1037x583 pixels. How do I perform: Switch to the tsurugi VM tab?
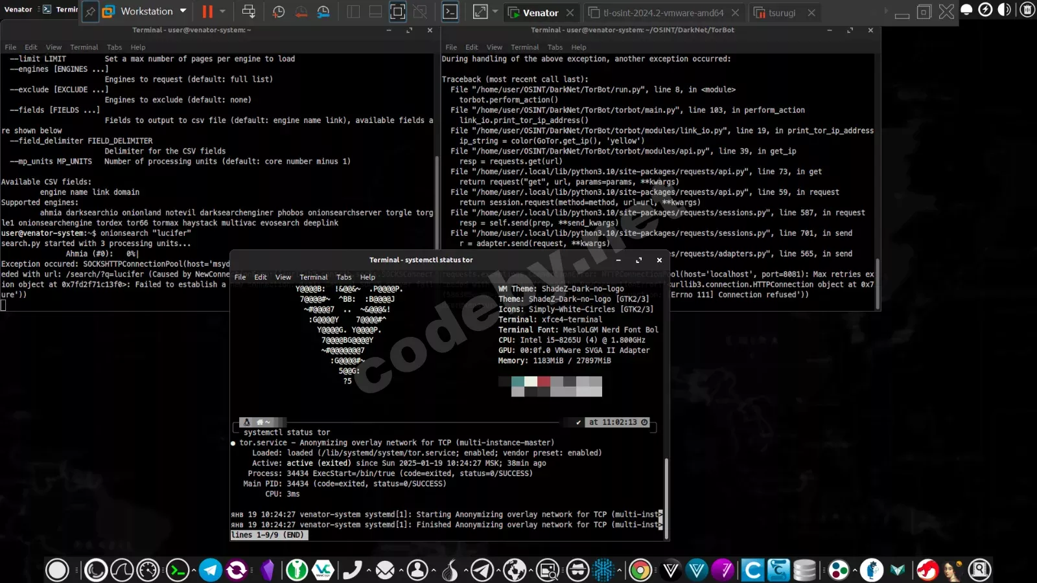click(x=784, y=12)
